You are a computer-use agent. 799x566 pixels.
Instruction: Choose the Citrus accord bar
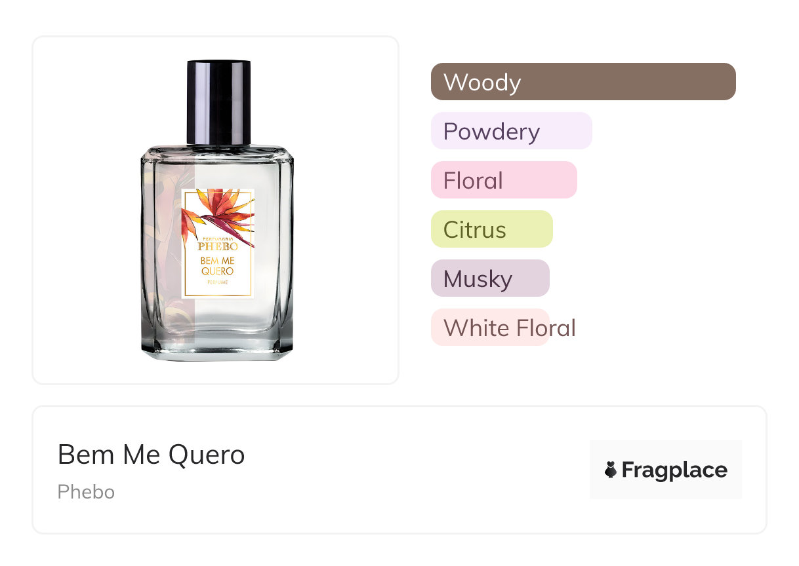pyautogui.click(x=492, y=229)
